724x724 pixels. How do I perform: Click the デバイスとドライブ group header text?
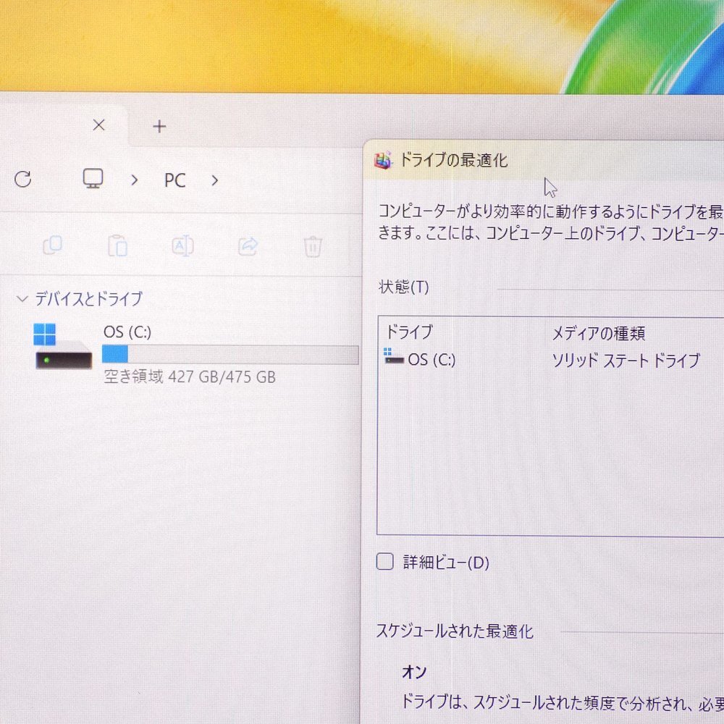pos(88,299)
